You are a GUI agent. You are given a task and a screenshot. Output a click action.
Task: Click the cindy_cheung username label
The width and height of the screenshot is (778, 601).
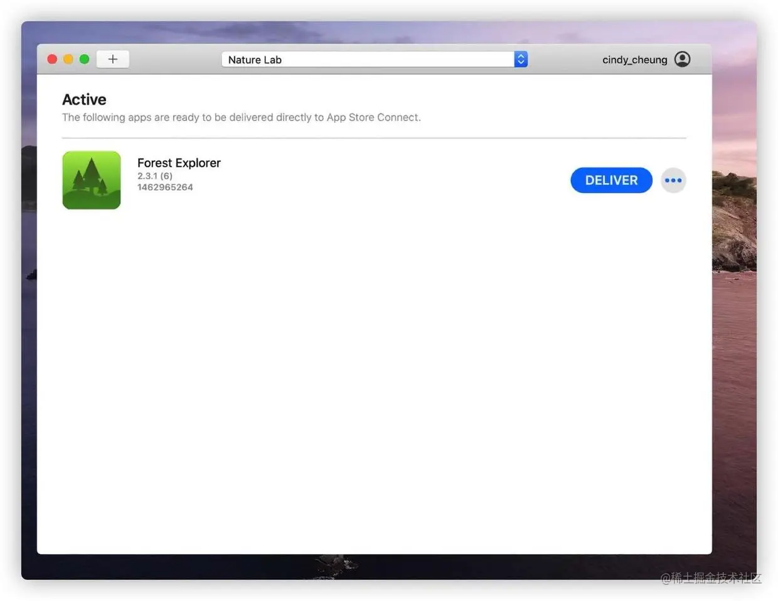tap(634, 60)
